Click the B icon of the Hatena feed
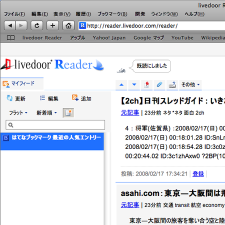This screenshot has height=225, width=225. 5,138
